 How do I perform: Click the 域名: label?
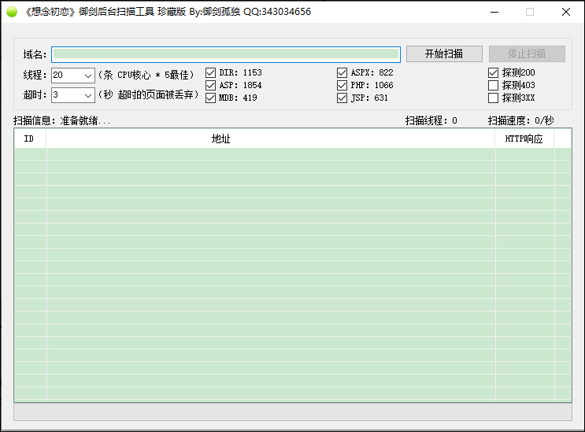(x=35, y=55)
